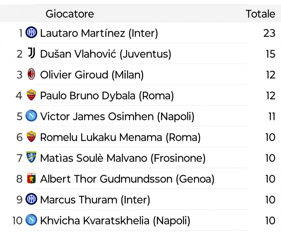Open Dušan Vlahović (Juventus) player entry
This screenshot has height=232, width=281.
106,54
